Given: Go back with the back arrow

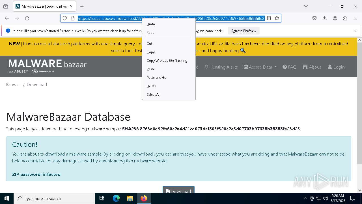Looking at the screenshot, I should [7, 18].
